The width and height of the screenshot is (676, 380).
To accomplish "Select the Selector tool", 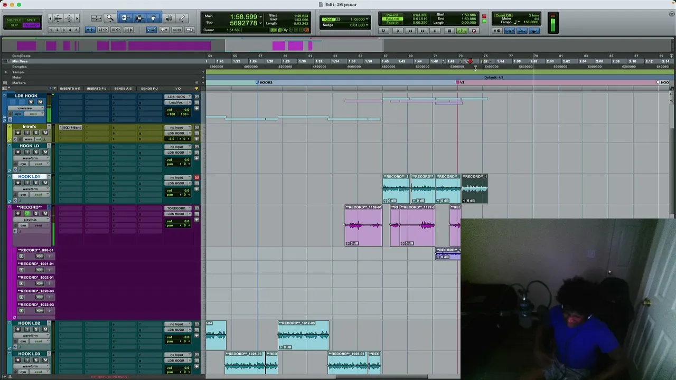I will [139, 18].
